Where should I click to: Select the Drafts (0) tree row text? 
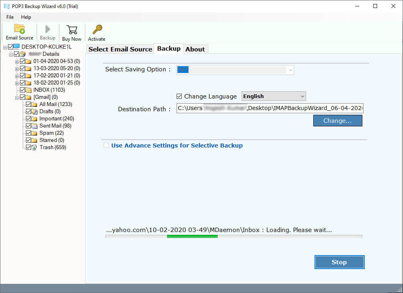pos(50,112)
